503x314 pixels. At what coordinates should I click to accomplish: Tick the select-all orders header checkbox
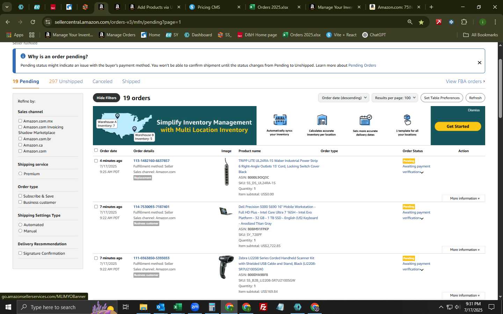pyautogui.click(x=96, y=150)
